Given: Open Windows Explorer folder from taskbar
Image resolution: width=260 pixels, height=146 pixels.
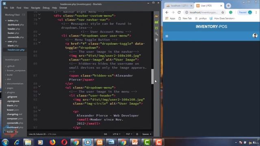Looking at the screenshot, I should click(28, 142).
